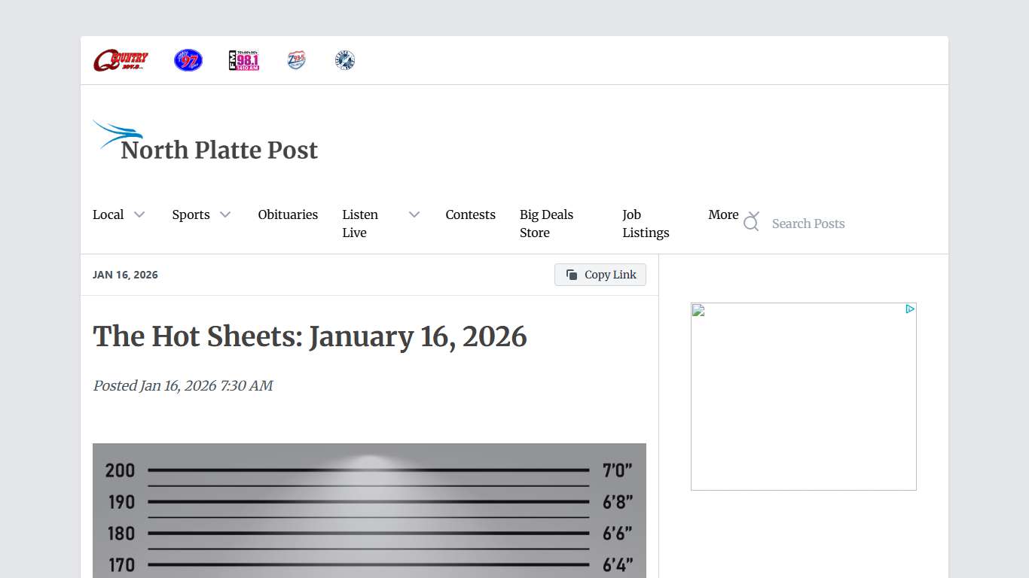This screenshot has width=1029, height=578.
Task: Select Obituaries in the navigation bar
Action: click(x=288, y=214)
